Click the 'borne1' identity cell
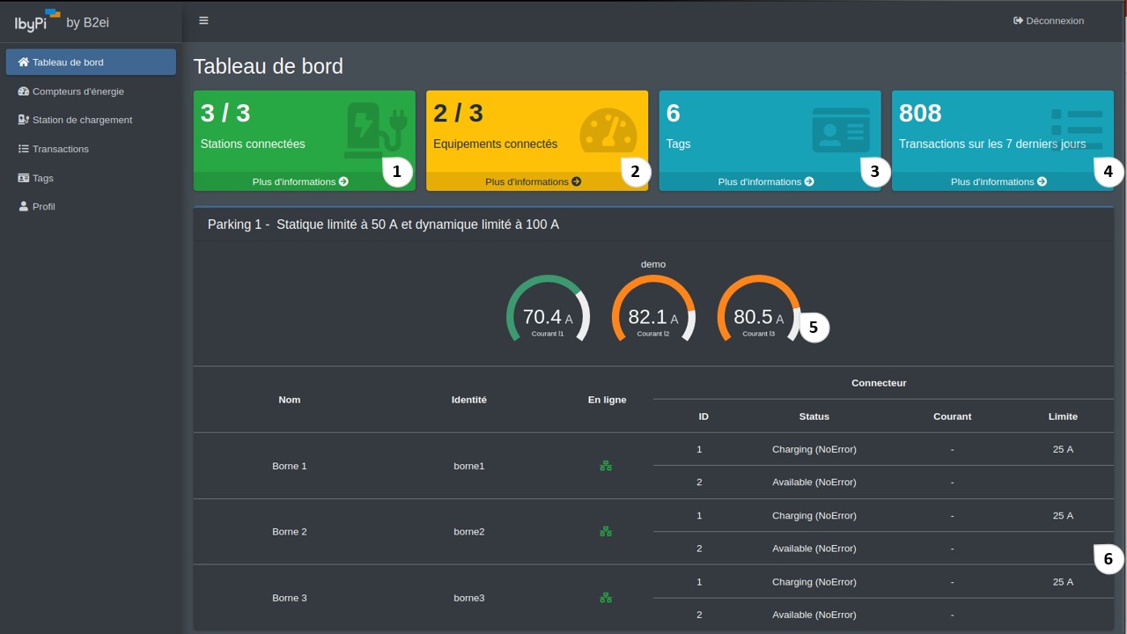 click(469, 466)
